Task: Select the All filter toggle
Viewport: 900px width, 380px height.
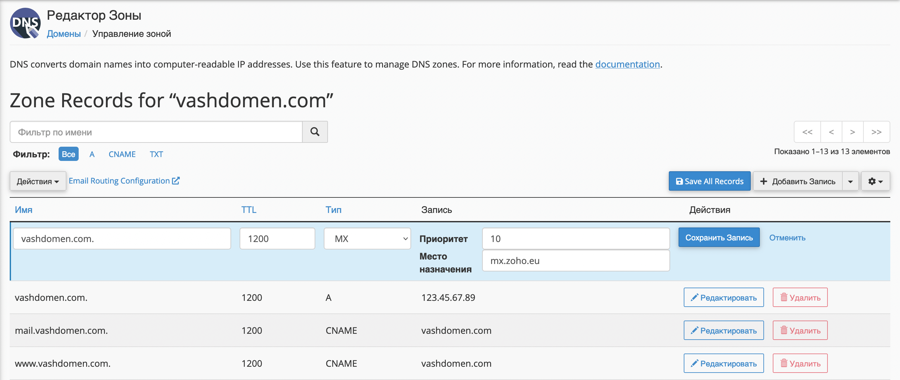Action: point(69,154)
